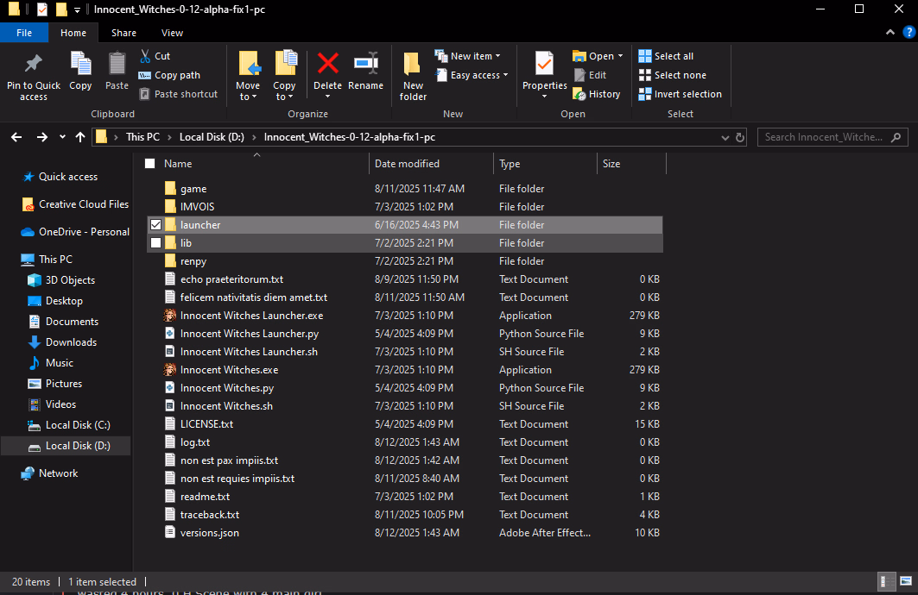Click the Up arrow navigation button
Image resolution: width=918 pixels, height=595 pixels.
[80, 137]
